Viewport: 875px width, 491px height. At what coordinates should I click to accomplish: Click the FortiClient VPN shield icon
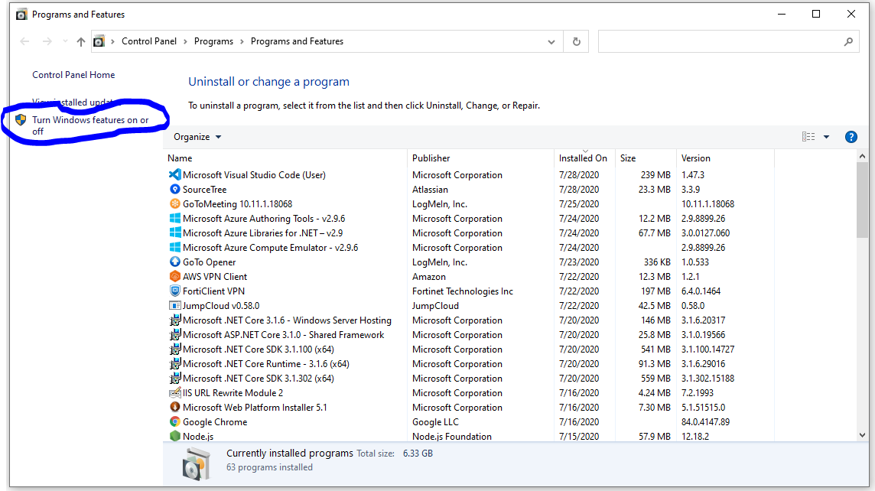174,291
